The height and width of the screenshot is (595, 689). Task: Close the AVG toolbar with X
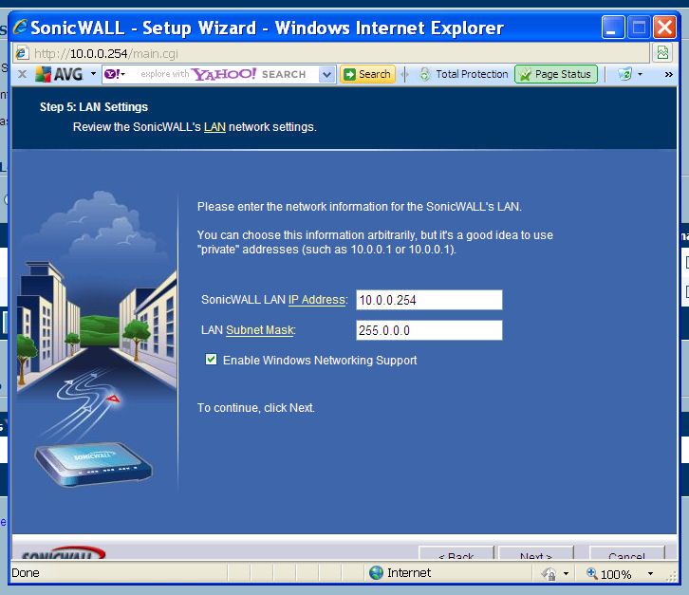point(22,74)
